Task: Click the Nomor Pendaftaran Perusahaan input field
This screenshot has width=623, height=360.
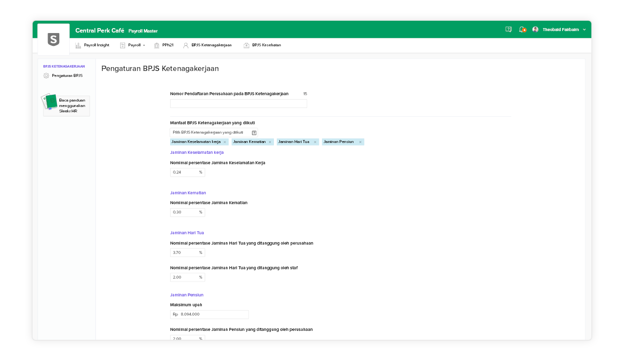Action: click(x=238, y=104)
